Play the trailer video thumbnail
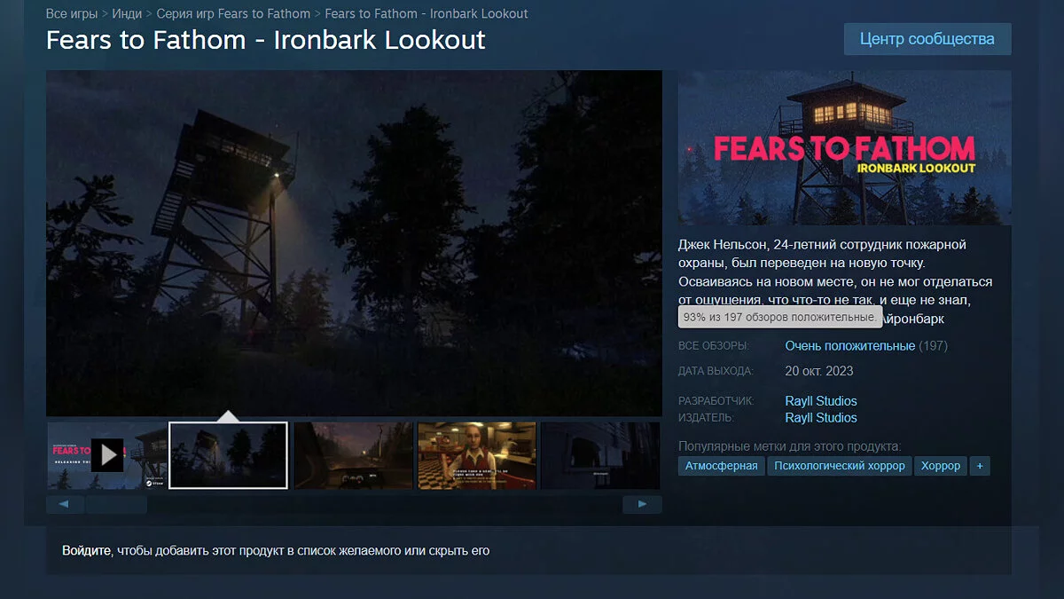This screenshot has width=1064, height=599. pyautogui.click(x=106, y=455)
